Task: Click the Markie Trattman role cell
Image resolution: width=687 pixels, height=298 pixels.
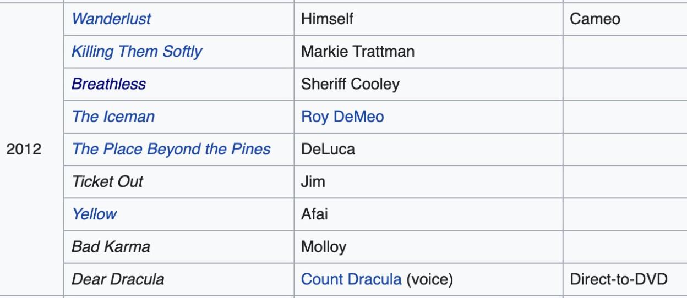Action: (x=358, y=52)
